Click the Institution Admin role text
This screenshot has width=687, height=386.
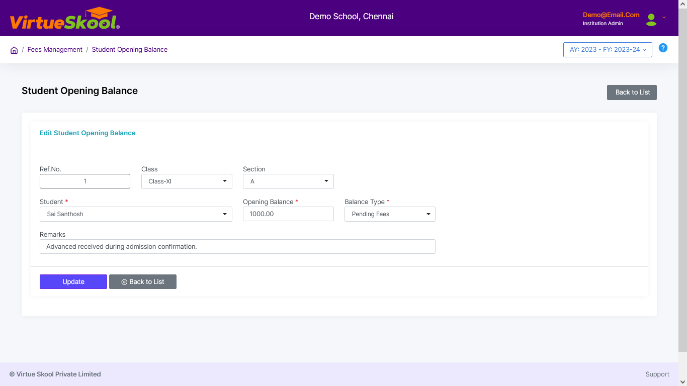click(x=603, y=24)
